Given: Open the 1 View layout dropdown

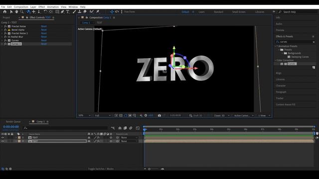Looking at the screenshot, I should [x=264, y=115].
